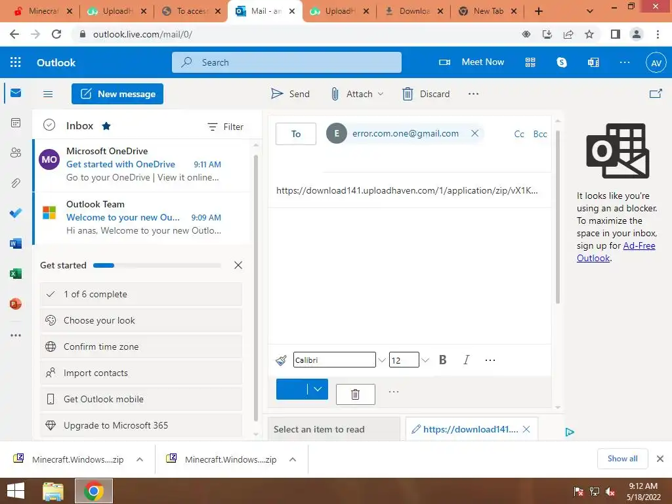Viewport: 672px width, 504px height.
Task: Click Show all downloads
Action: [622, 459]
